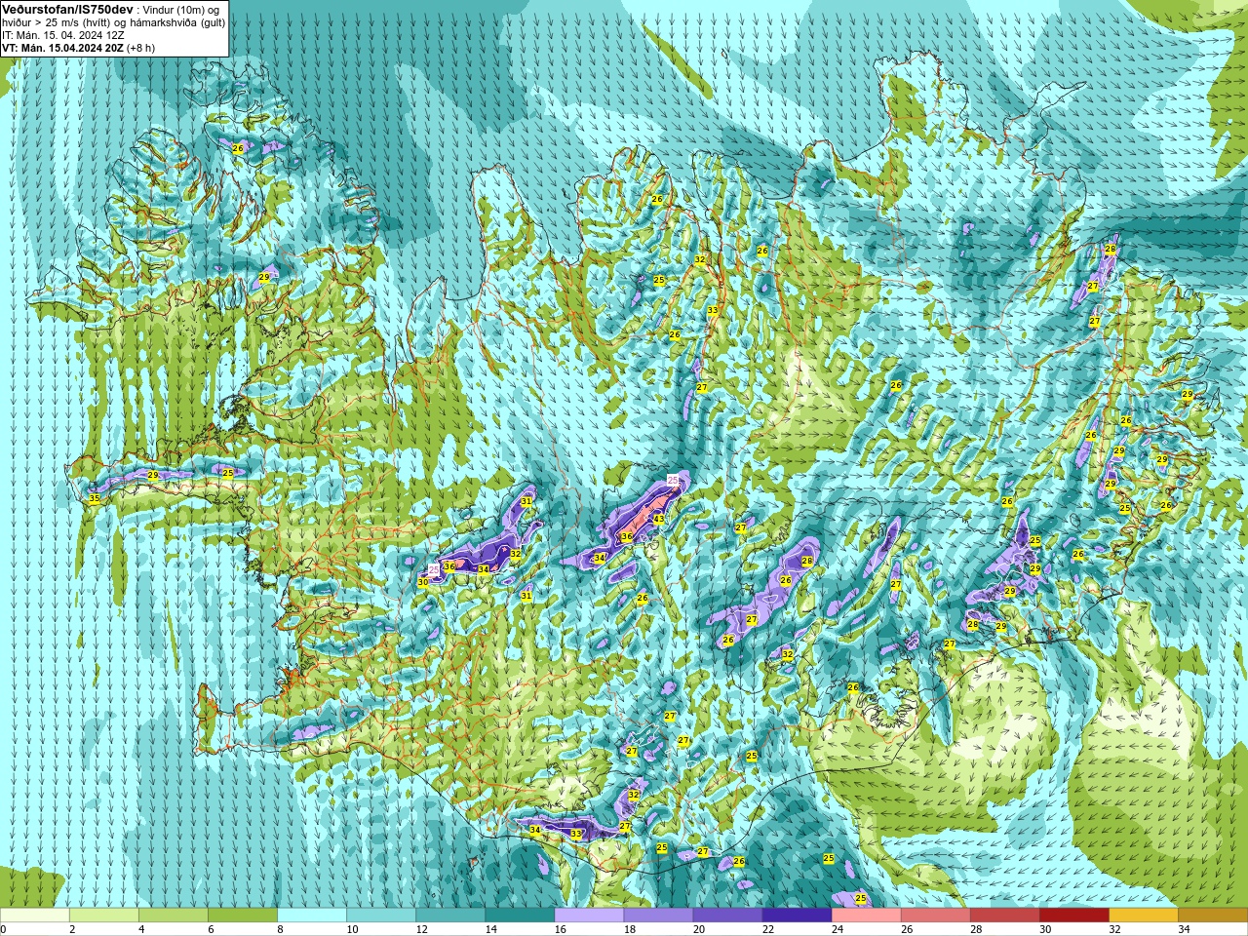The height and width of the screenshot is (936, 1248).
Task: Select the 8–10 m/s pale cyan legend swatch
Action: click(312, 915)
